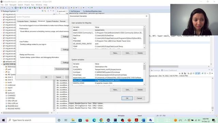The image size is (218, 123).
Task: Click OK in Environment Variables dialog
Action: point(127,98)
